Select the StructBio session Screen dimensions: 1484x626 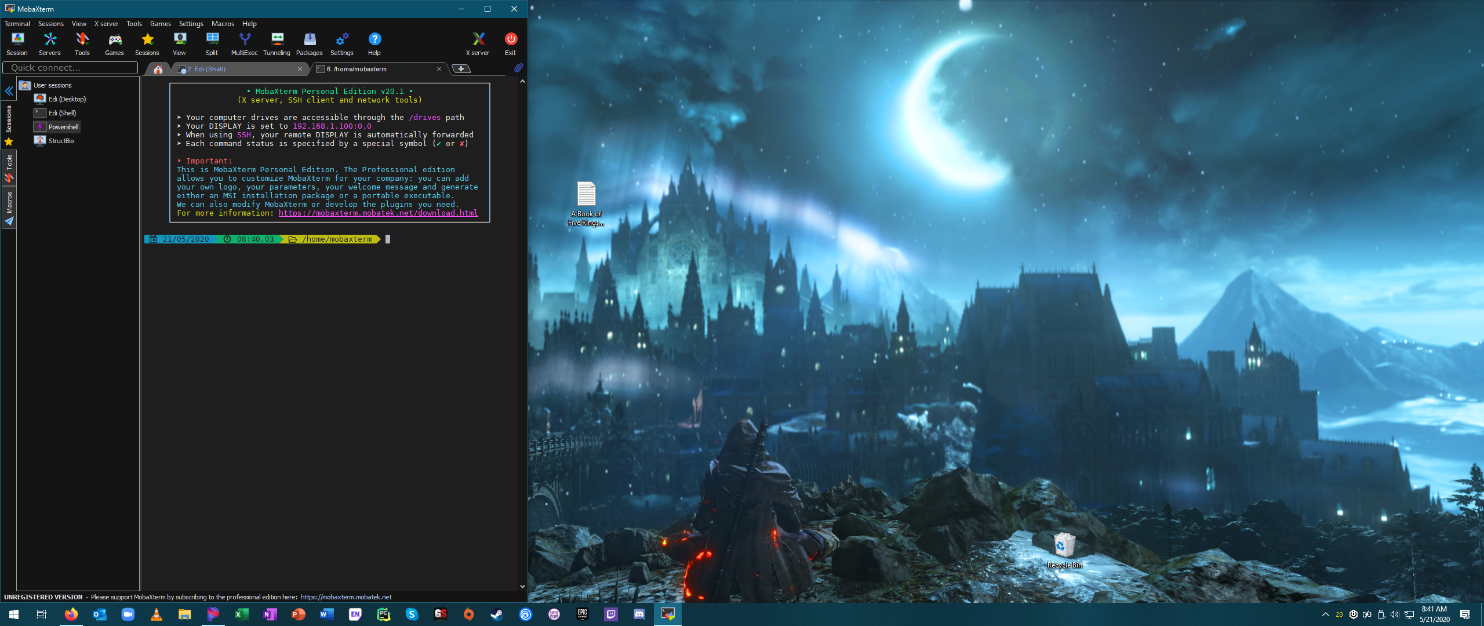(x=54, y=141)
